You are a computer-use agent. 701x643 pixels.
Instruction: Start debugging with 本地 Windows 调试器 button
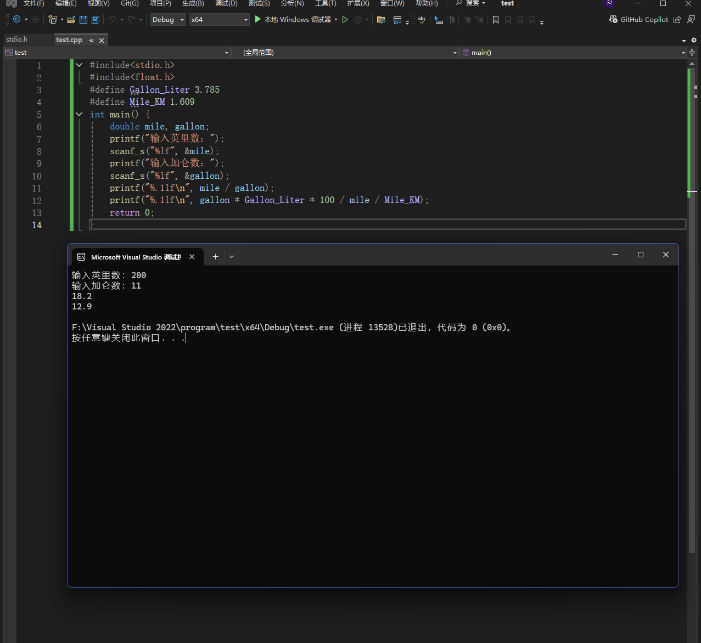293,19
